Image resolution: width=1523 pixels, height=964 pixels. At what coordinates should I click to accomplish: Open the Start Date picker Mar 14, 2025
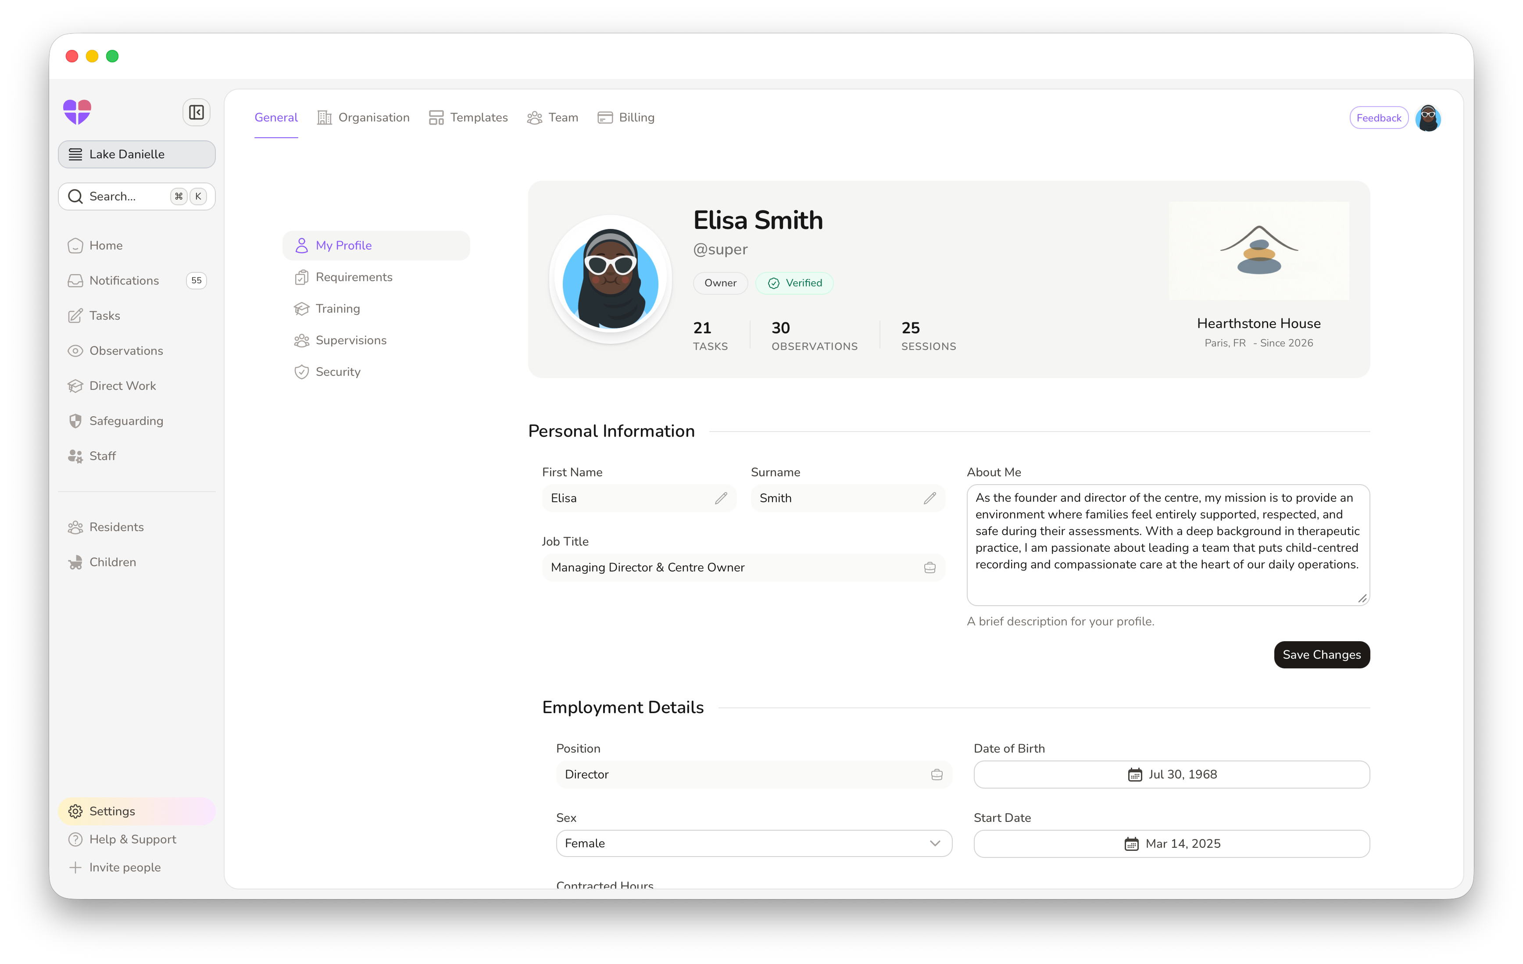tap(1171, 844)
